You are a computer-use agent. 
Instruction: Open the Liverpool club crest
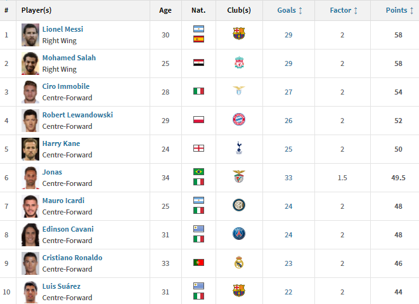pos(239,62)
